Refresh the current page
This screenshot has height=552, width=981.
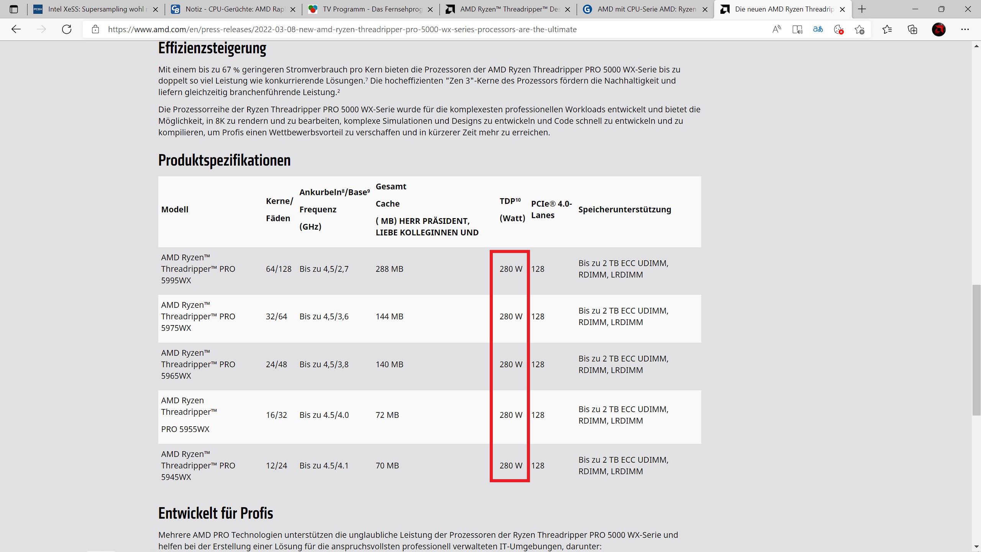point(67,30)
